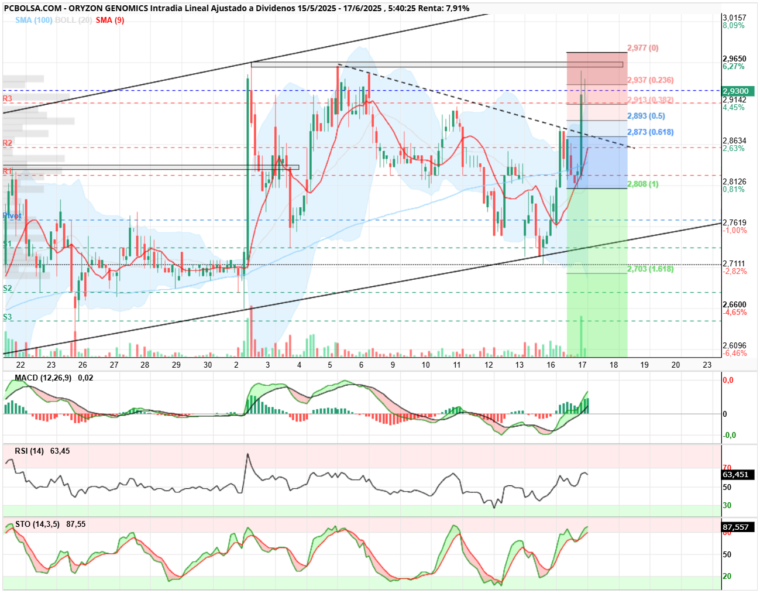The image size is (760, 593).
Task: Click the Pivot level label
Action: [12, 216]
